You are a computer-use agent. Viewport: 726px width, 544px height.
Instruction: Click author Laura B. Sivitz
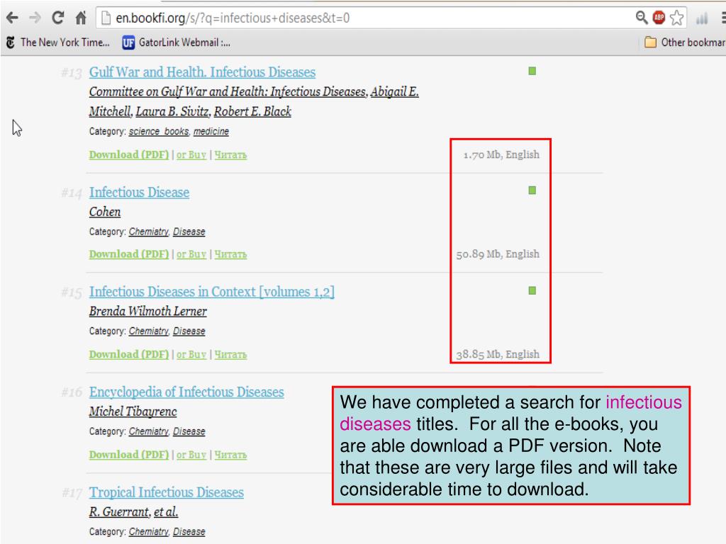click(172, 111)
